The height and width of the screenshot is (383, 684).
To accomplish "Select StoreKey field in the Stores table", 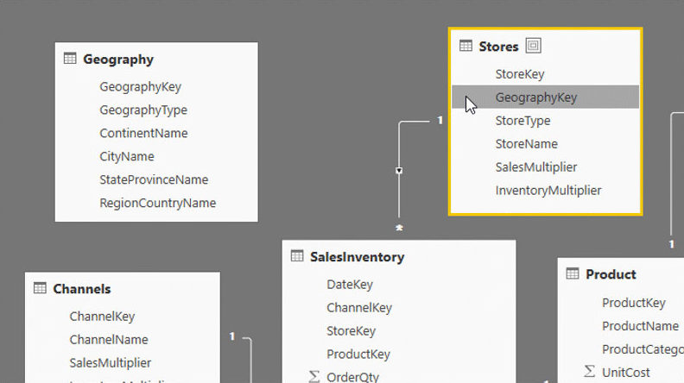I will point(519,74).
